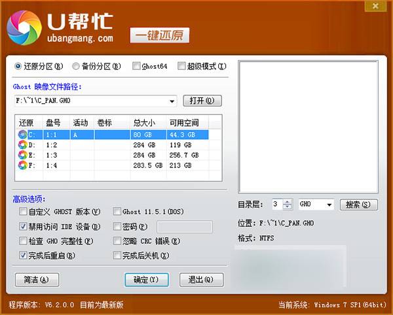Expand the GHO file type dropdown
The image size is (393, 315).
pos(329,205)
